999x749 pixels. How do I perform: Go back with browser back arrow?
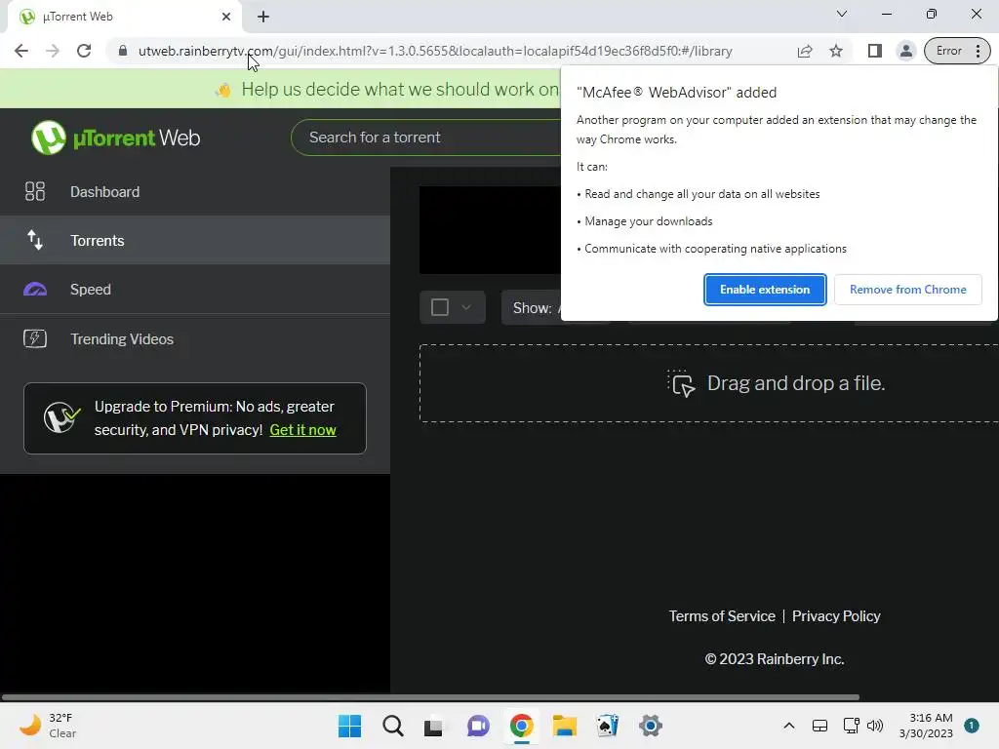21,51
